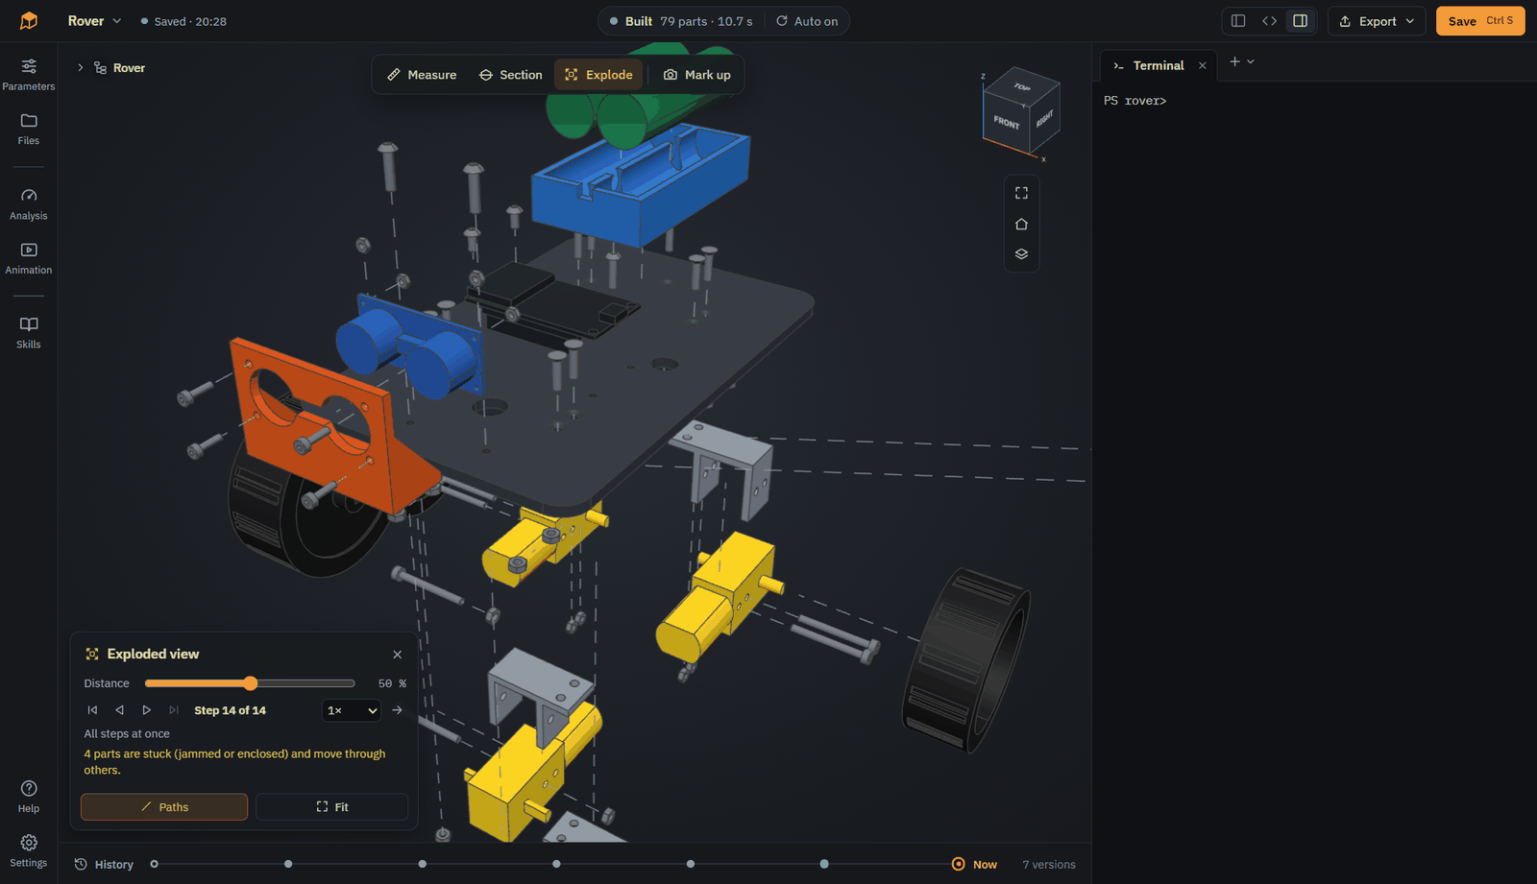Select the Mark up tool

click(x=697, y=75)
